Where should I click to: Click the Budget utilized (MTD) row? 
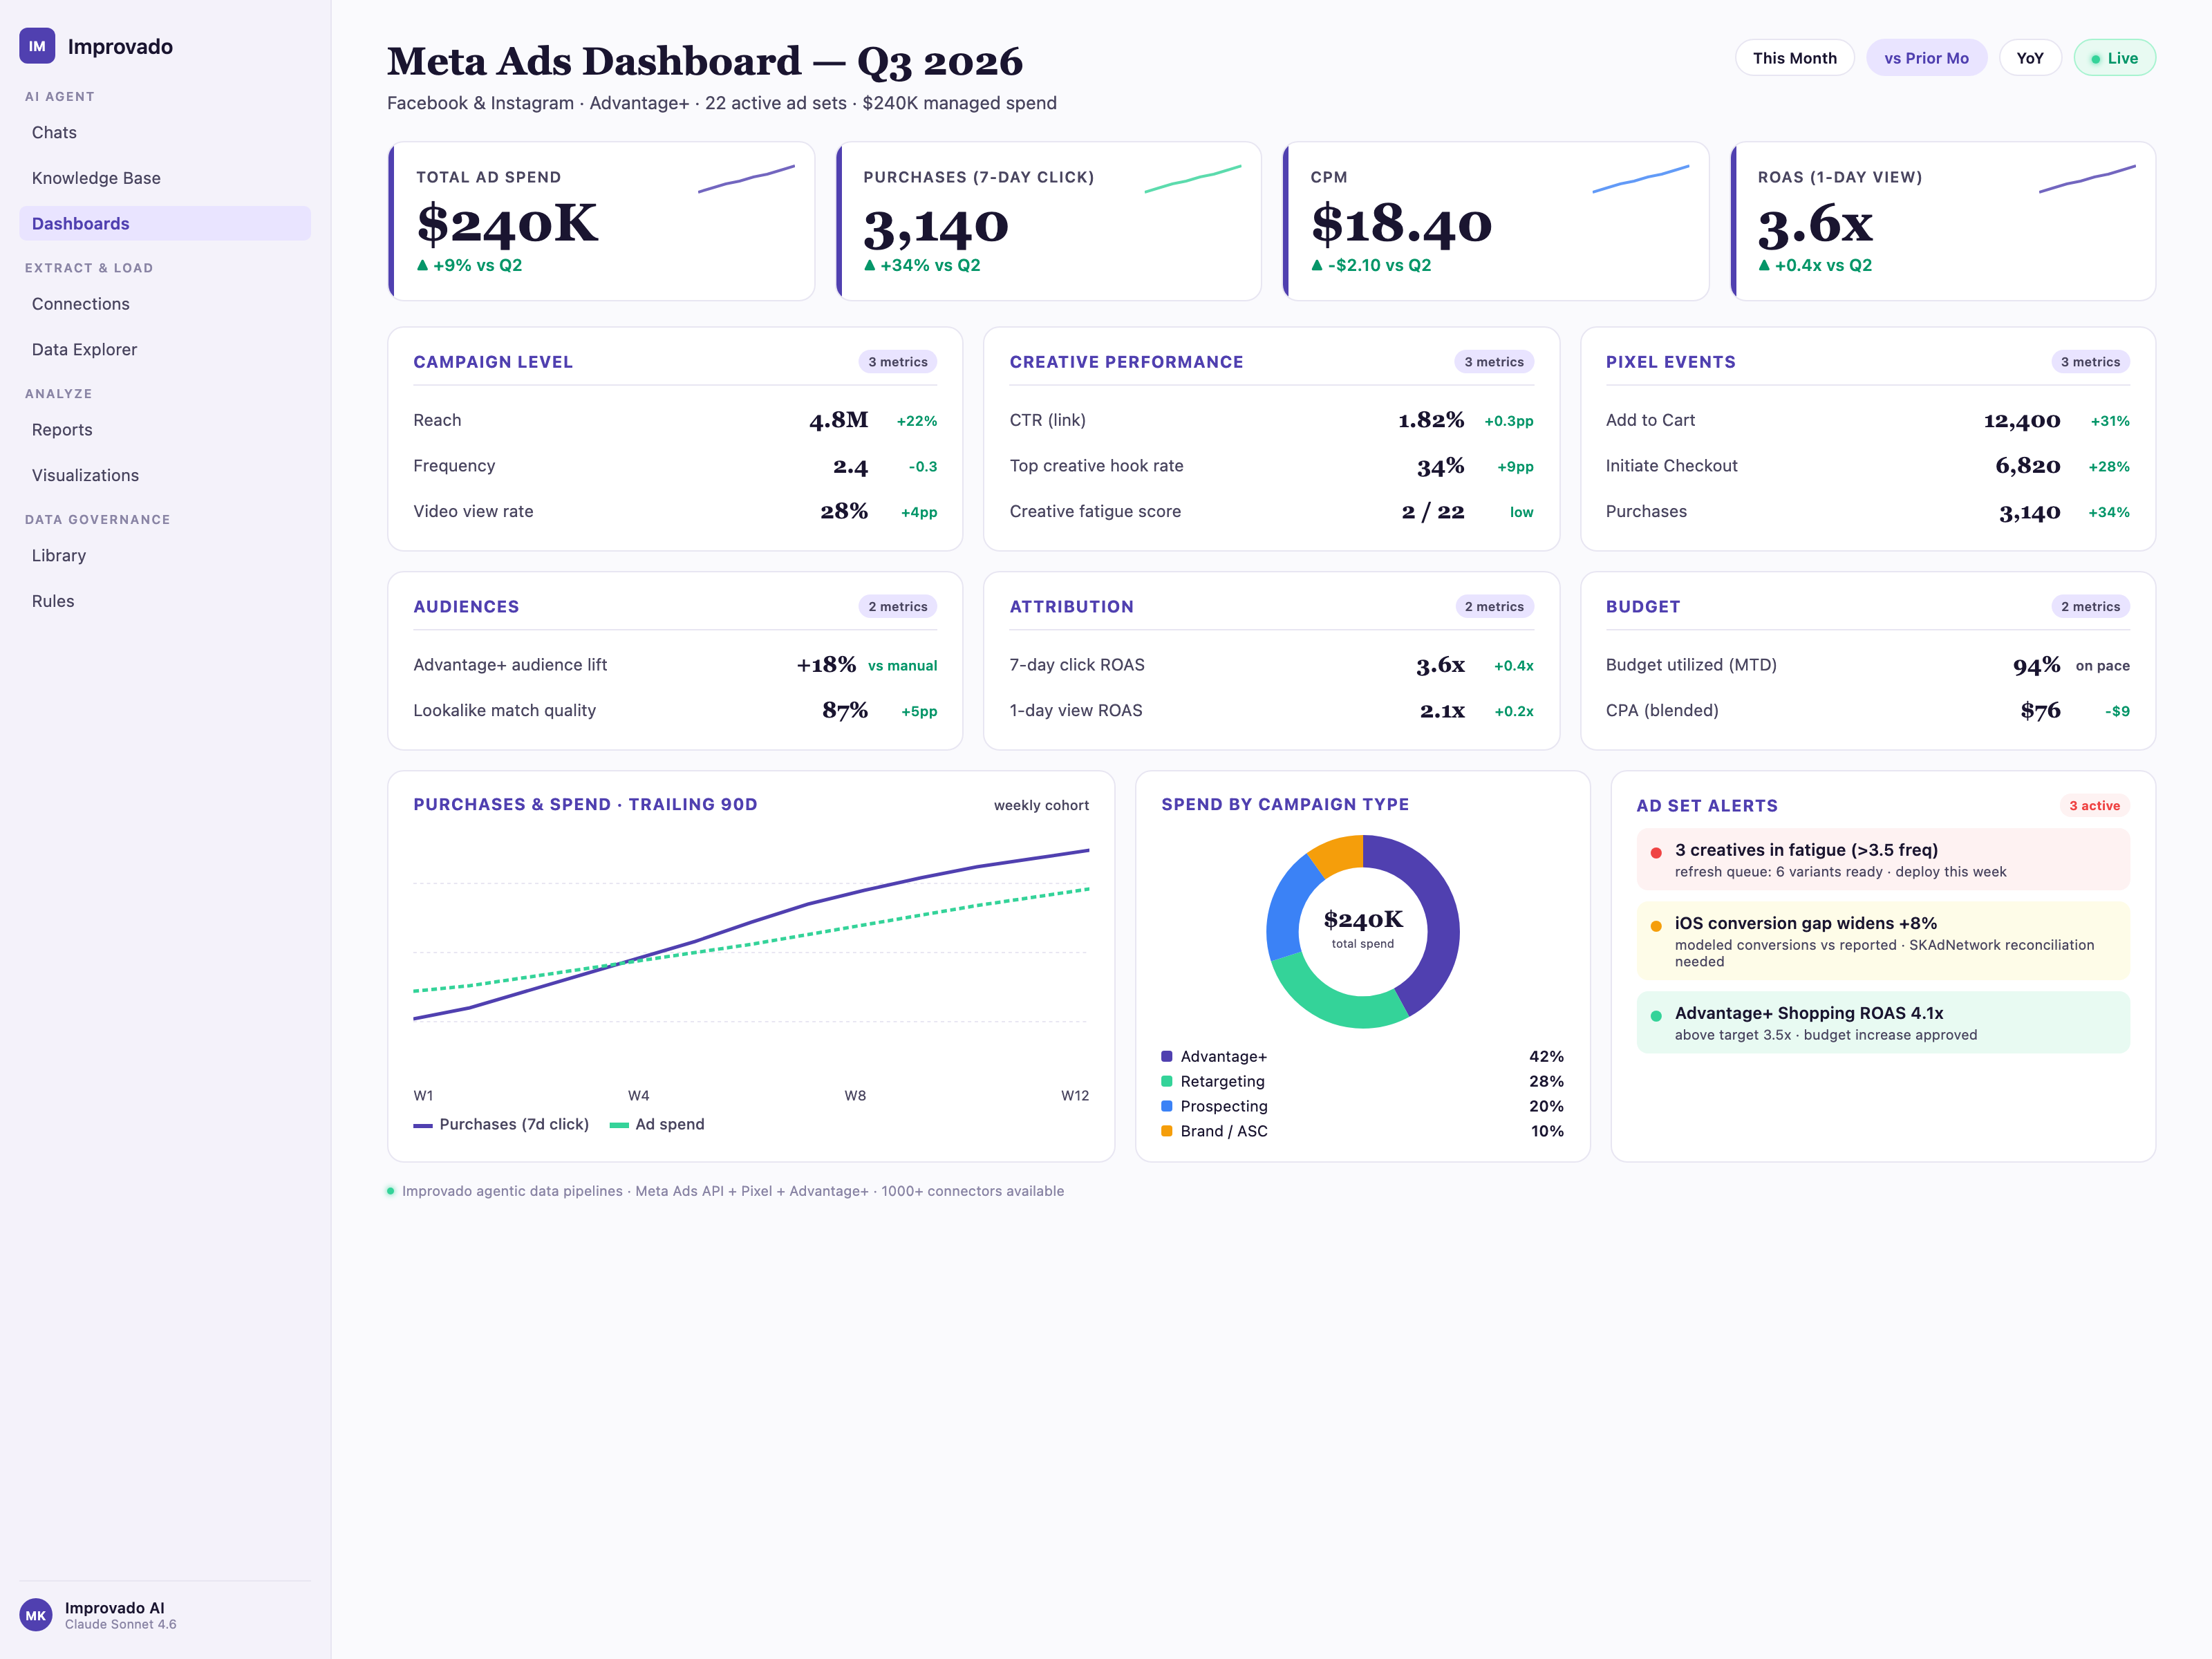[1867, 665]
